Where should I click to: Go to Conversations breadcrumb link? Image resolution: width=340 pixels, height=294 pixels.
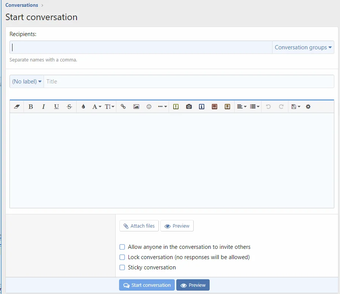pos(22,5)
